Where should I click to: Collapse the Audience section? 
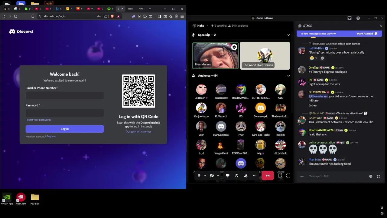point(288,76)
